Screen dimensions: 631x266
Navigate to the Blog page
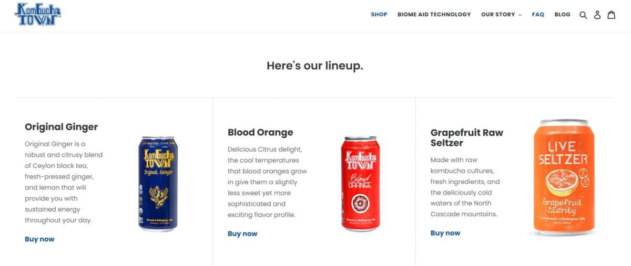tap(562, 15)
